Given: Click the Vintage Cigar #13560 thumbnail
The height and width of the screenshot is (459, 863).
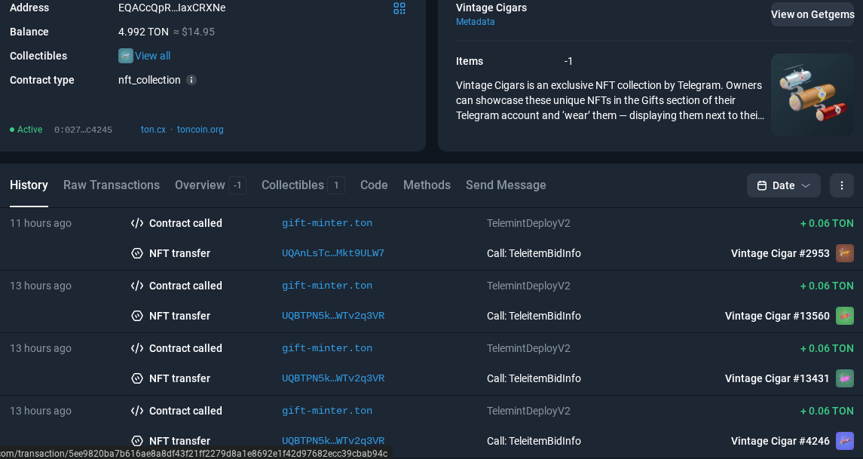Looking at the screenshot, I should (845, 316).
